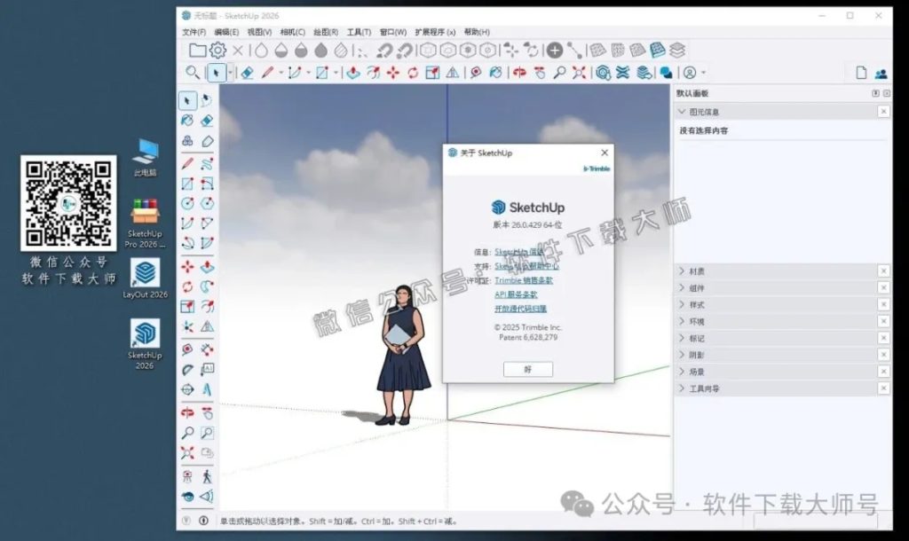Choose the Pan tool
The height and width of the screenshot is (541, 909).
click(205, 412)
